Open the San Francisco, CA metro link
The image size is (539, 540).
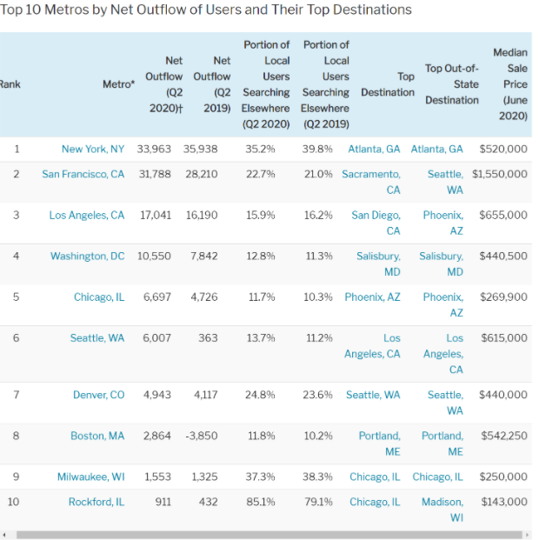83,174
